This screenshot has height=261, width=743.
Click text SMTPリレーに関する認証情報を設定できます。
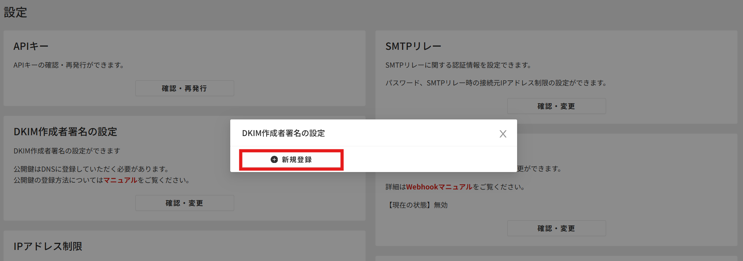tap(460, 65)
